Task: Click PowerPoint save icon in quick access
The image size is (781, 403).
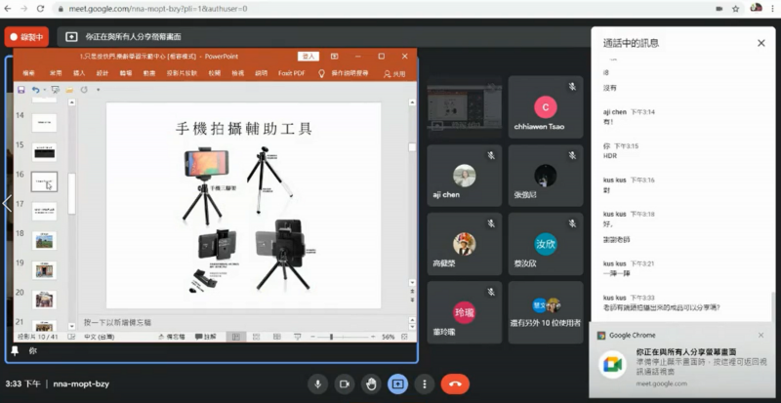Action: 21,90
